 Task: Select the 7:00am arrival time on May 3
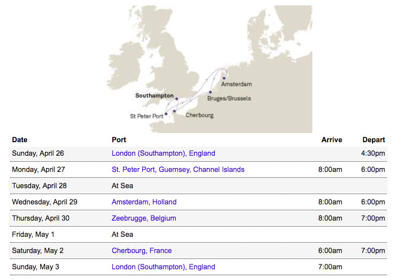pos(330,267)
